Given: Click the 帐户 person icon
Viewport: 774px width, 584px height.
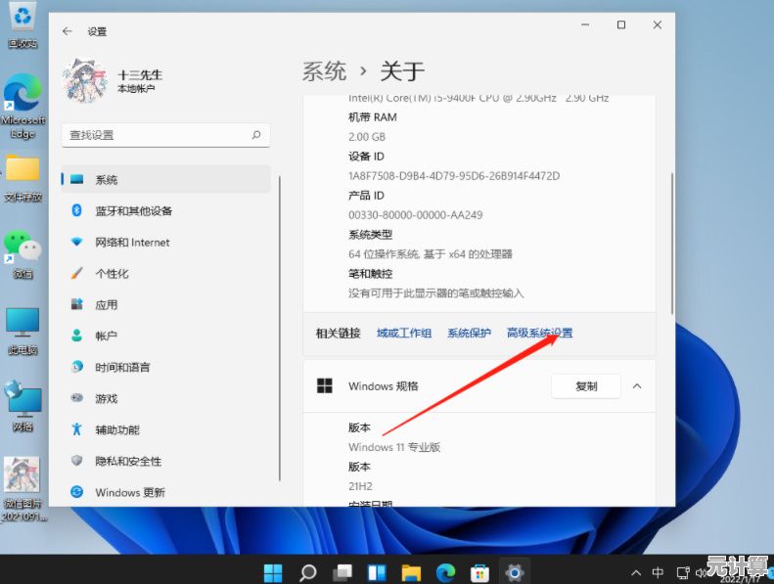Looking at the screenshot, I should click(77, 336).
